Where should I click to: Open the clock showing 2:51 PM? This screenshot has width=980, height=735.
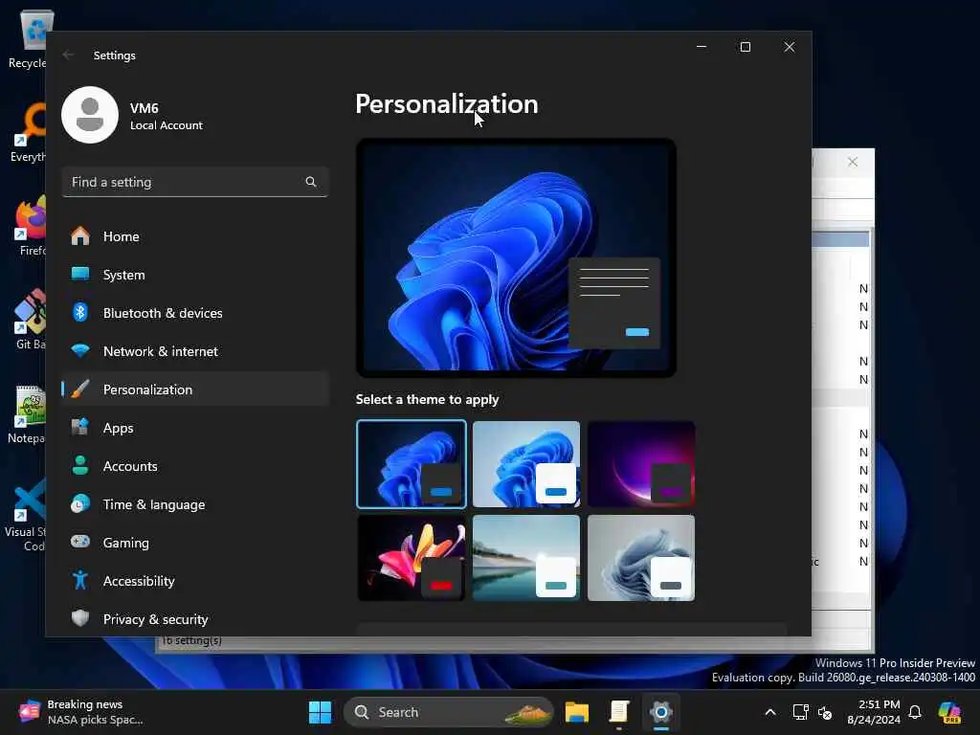873,712
